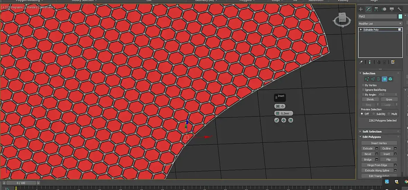Click the Flat2 object color swatch
The height and width of the screenshot is (190, 408).
click(x=400, y=16)
